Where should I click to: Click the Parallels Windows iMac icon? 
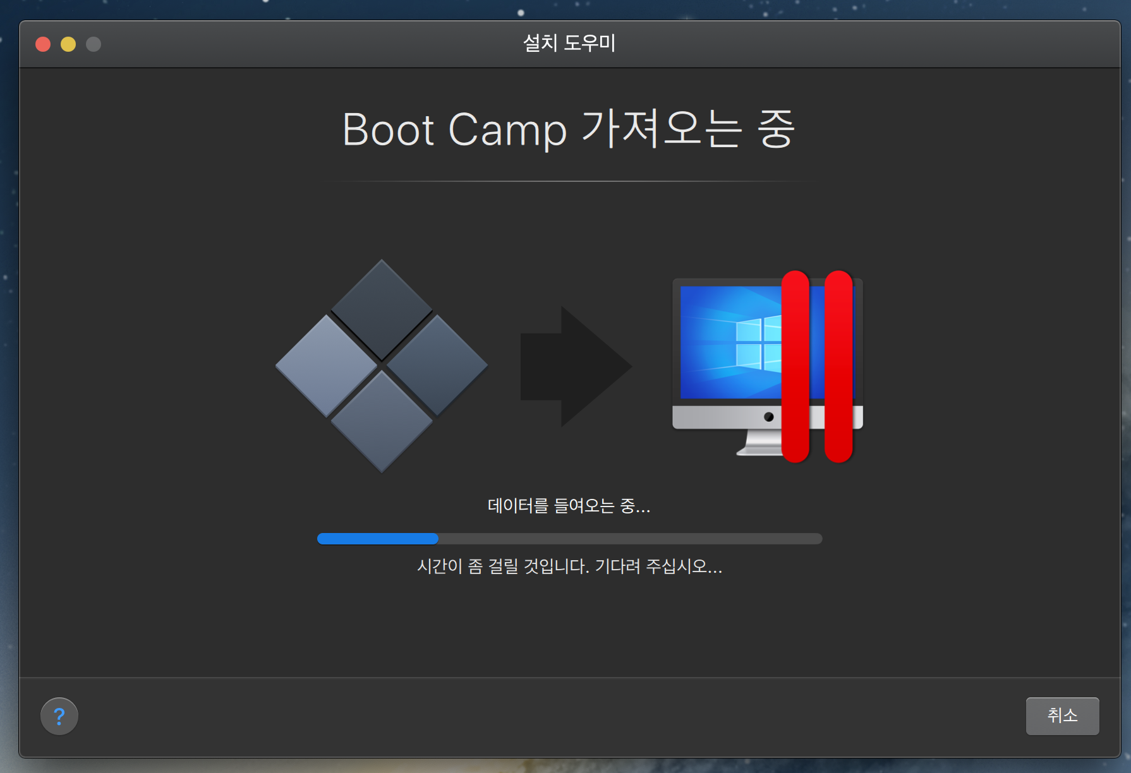[768, 366]
